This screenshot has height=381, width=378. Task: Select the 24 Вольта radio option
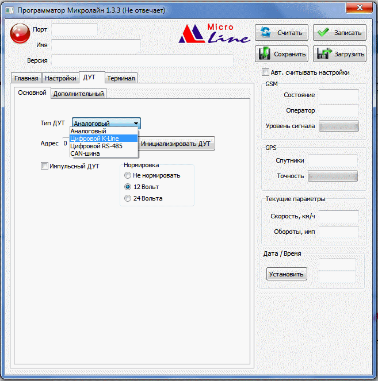point(128,198)
